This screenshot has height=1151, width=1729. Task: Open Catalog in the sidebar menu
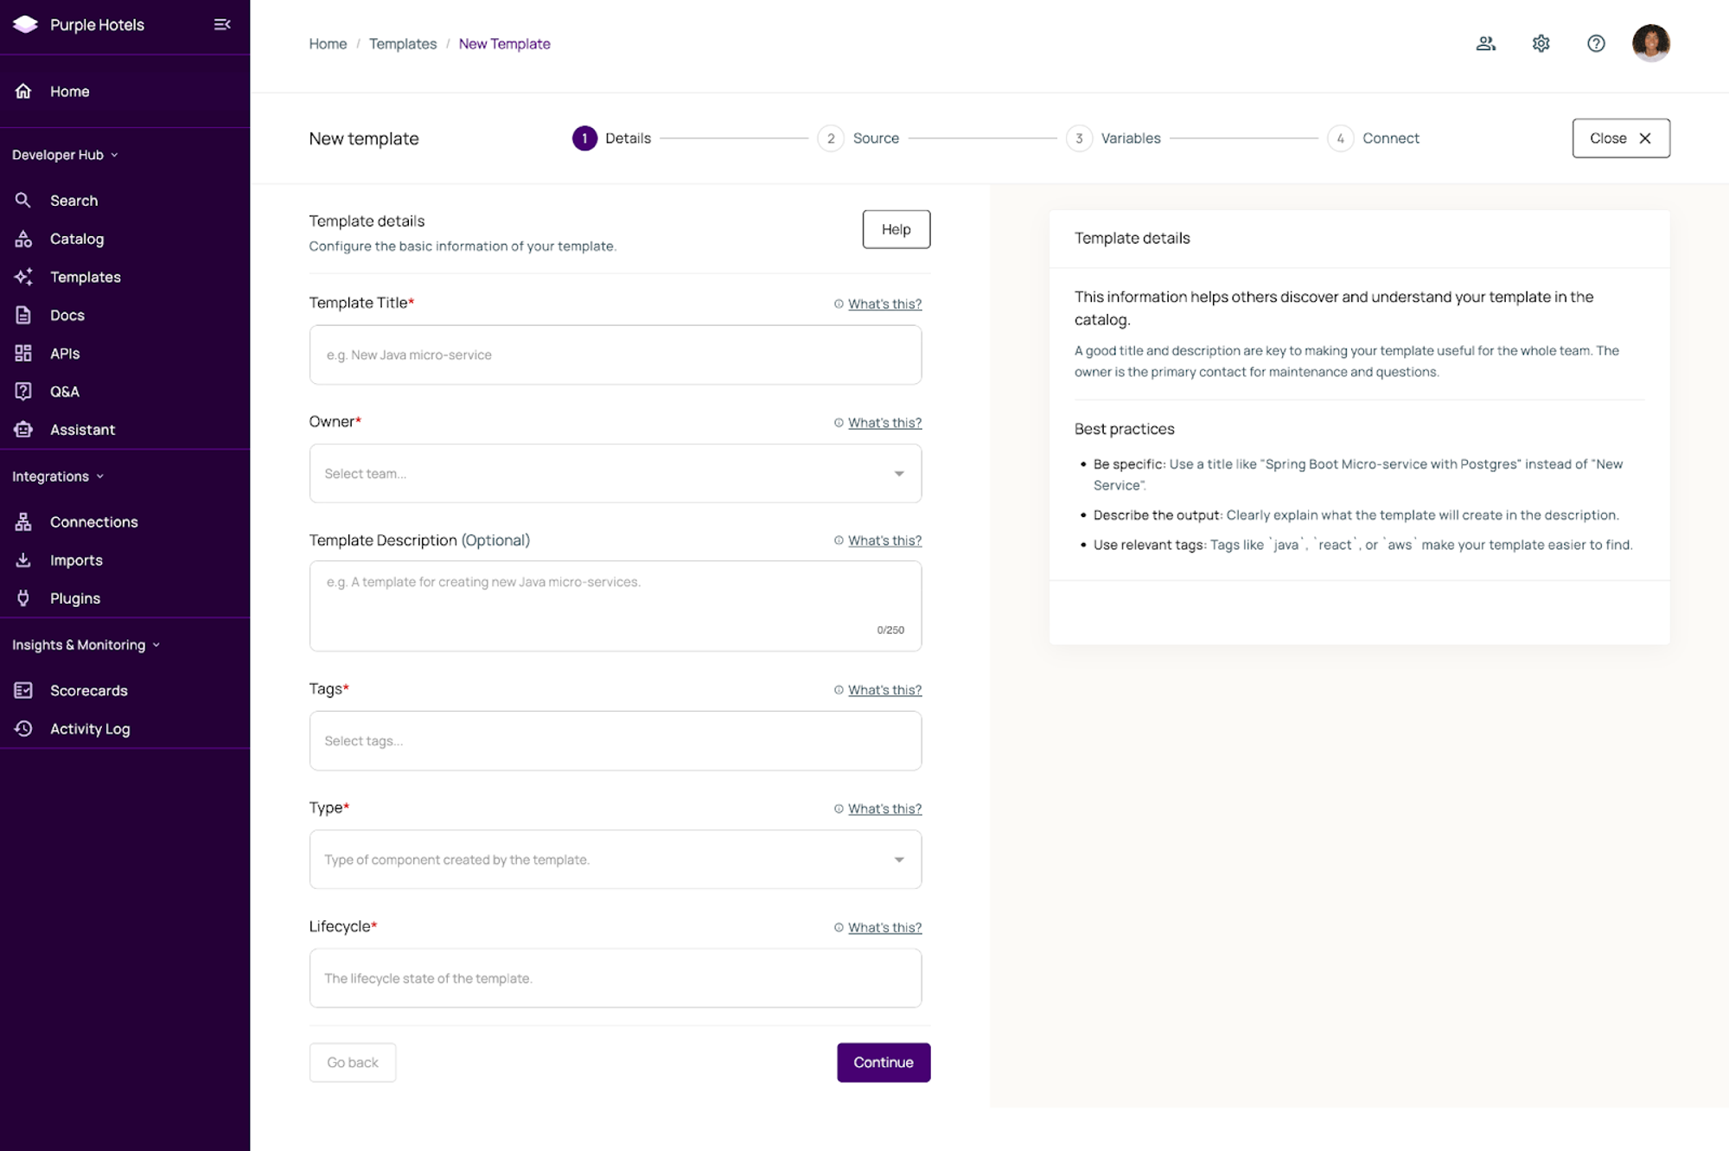click(124, 239)
